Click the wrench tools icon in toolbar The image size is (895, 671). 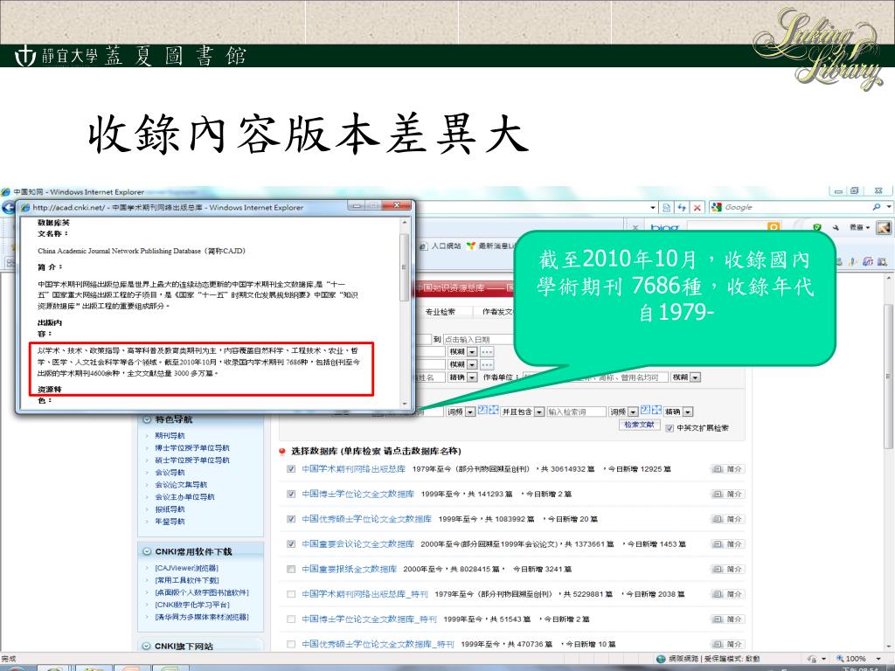[836, 227]
